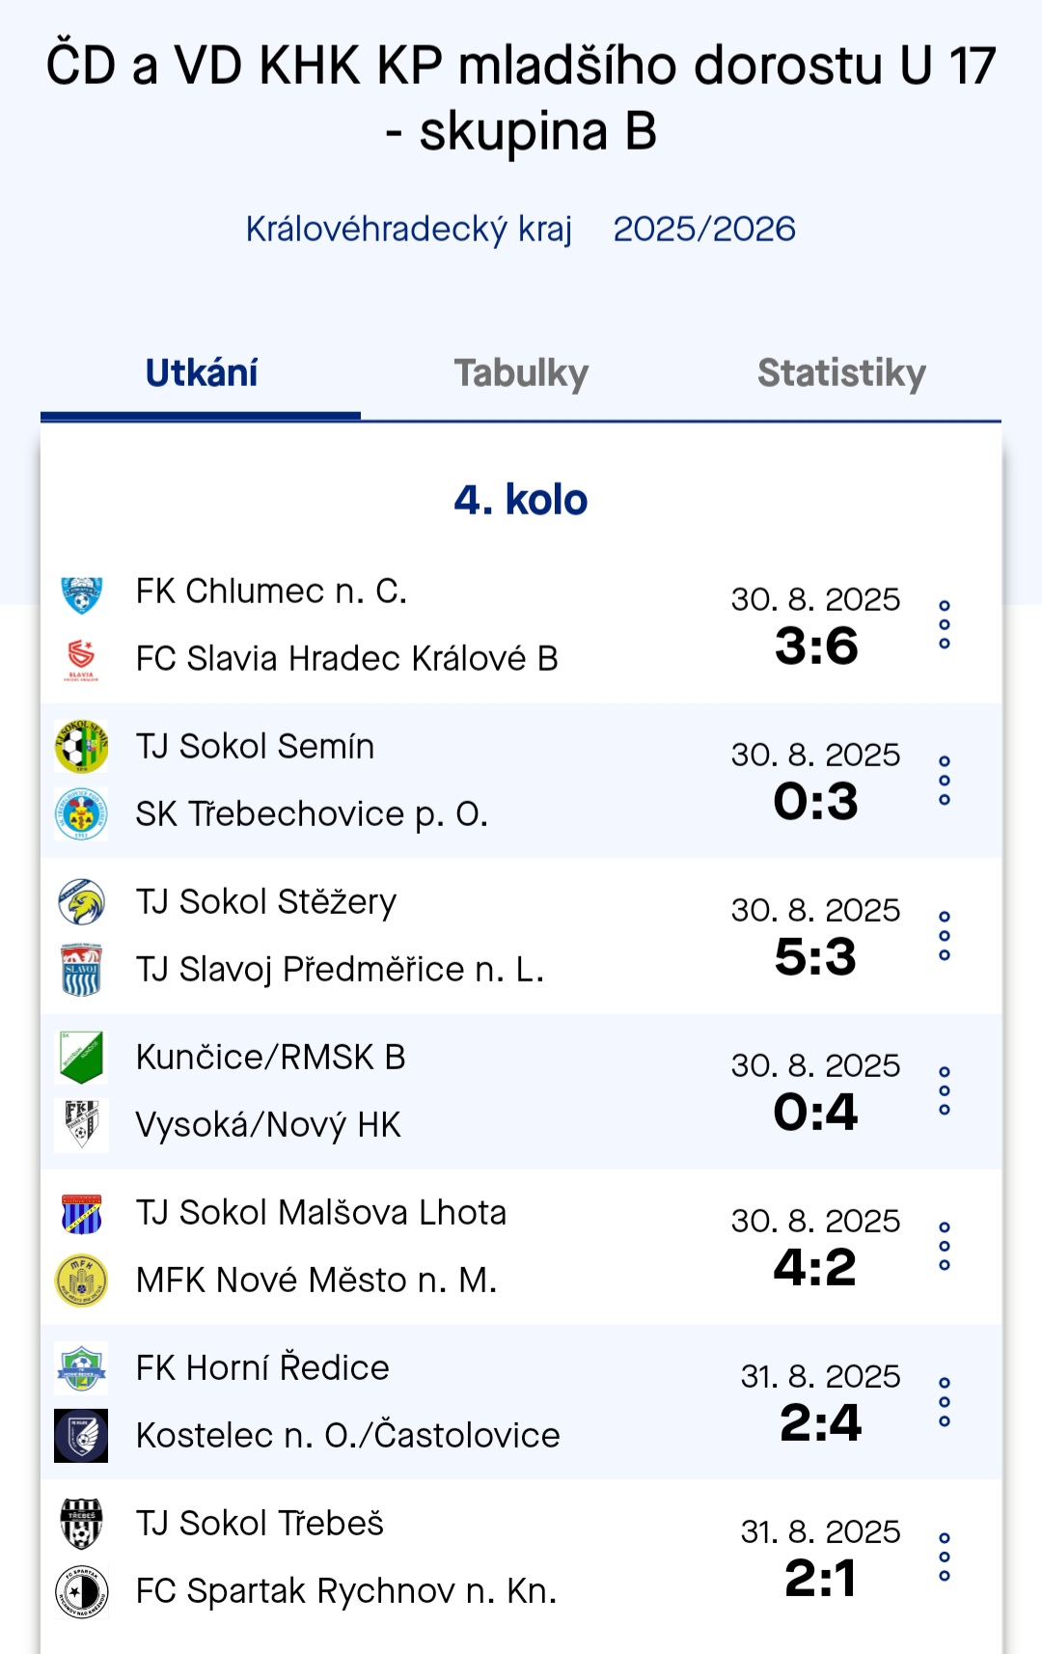Tap the TJ Sokol Stěžery team logo
The image size is (1042, 1654).
(x=81, y=902)
